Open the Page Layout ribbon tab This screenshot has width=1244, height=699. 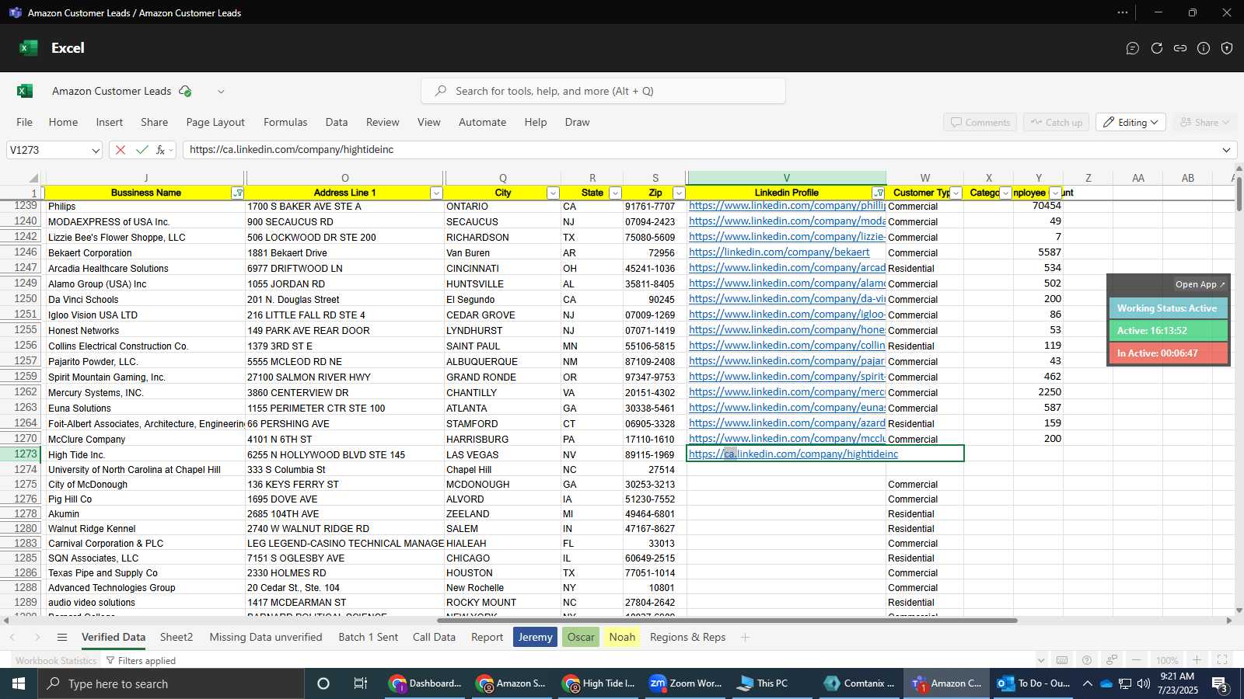[215, 123]
